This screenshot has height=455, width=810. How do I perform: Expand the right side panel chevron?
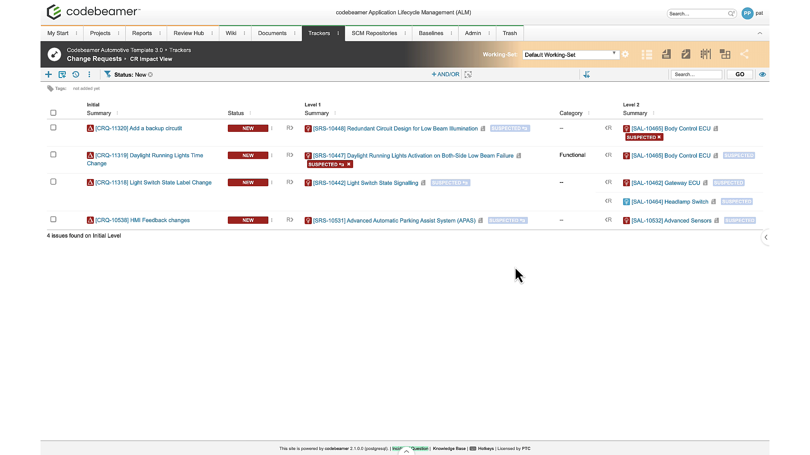point(766,237)
